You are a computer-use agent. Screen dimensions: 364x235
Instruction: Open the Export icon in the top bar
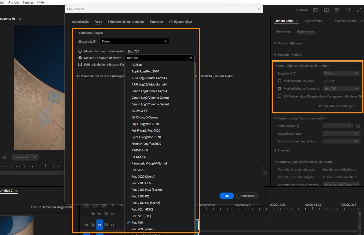pos(326,10)
